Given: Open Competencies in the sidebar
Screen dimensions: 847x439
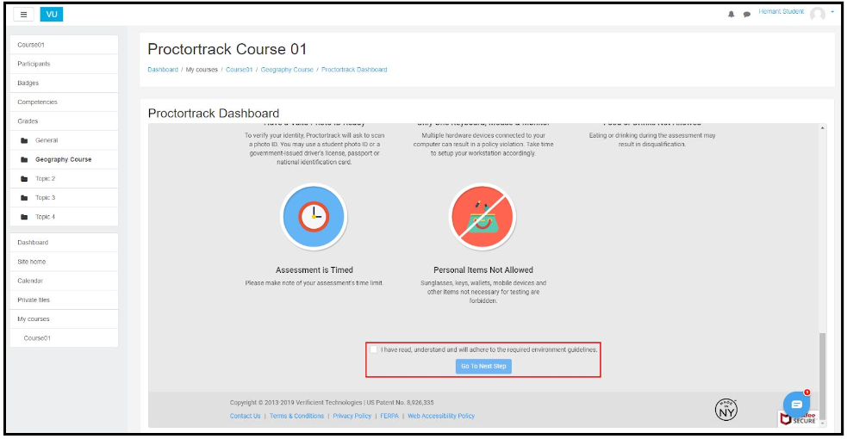Looking at the screenshot, I should tap(64, 102).
